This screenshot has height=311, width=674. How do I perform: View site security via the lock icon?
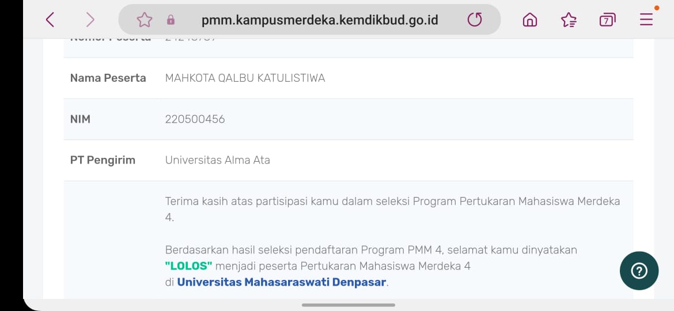[171, 20]
